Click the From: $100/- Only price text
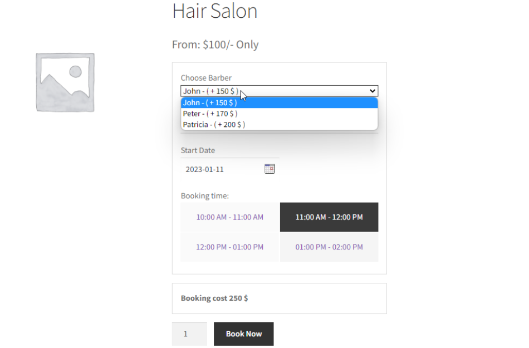 click(x=214, y=45)
